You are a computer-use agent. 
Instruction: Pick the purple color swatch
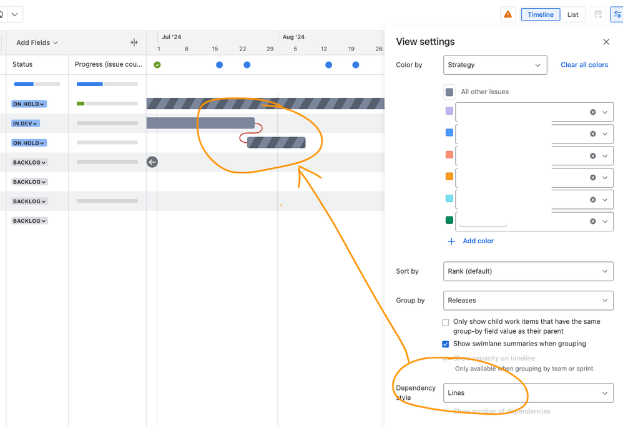pyautogui.click(x=449, y=111)
